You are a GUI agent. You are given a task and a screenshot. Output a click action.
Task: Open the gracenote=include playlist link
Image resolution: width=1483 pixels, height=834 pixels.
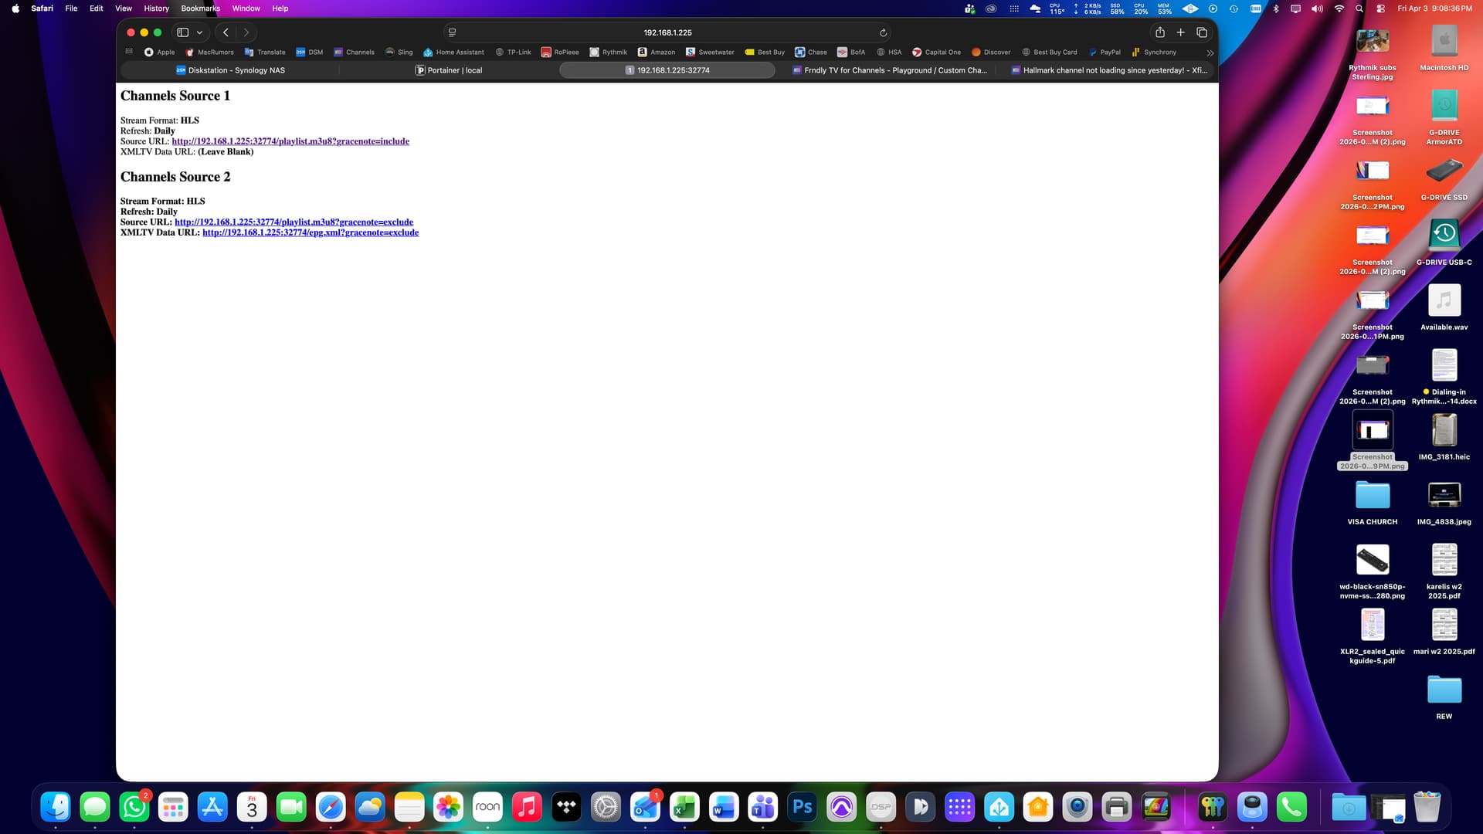click(x=290, y=141)
